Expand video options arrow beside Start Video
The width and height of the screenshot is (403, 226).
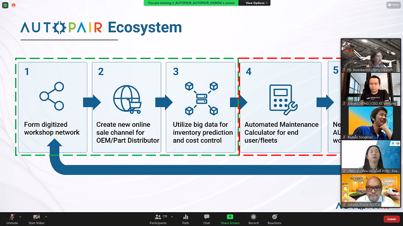(46, 217)
